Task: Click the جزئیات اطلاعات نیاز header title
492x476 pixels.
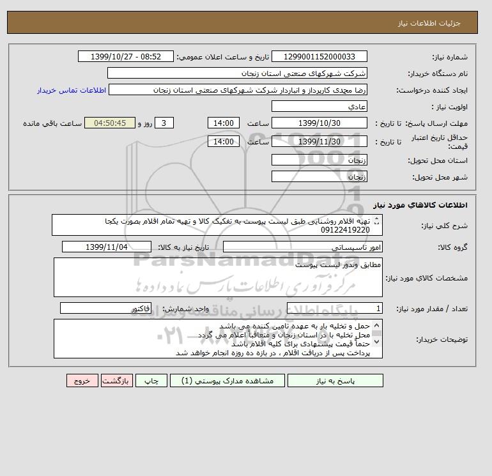Action: pyautogui.click(x=429, y=23)
